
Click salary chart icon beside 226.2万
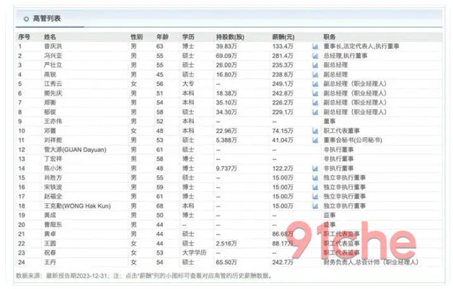point(315,102)
